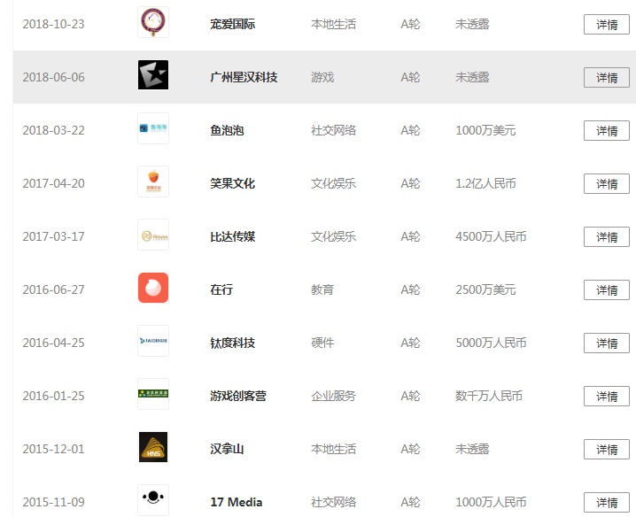The image size is (636, 517).
Task: Select the date 2018-06-06
Action: tap(53, 77)
